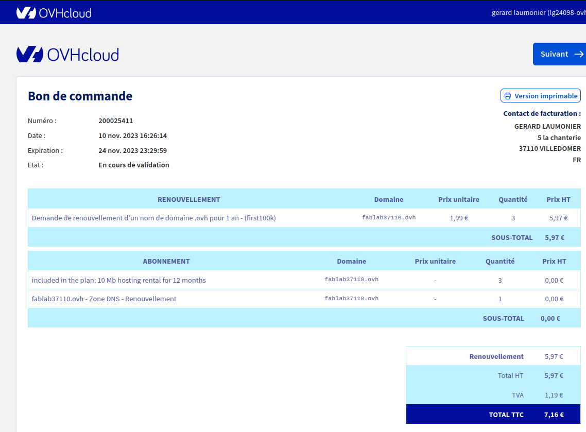The width and height of the screenshot is (586, 432).
Task: Click the status En cours de validation
Action: (x=134, y=165)
